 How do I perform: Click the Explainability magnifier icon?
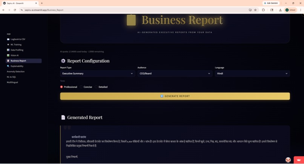click(8, 66)
